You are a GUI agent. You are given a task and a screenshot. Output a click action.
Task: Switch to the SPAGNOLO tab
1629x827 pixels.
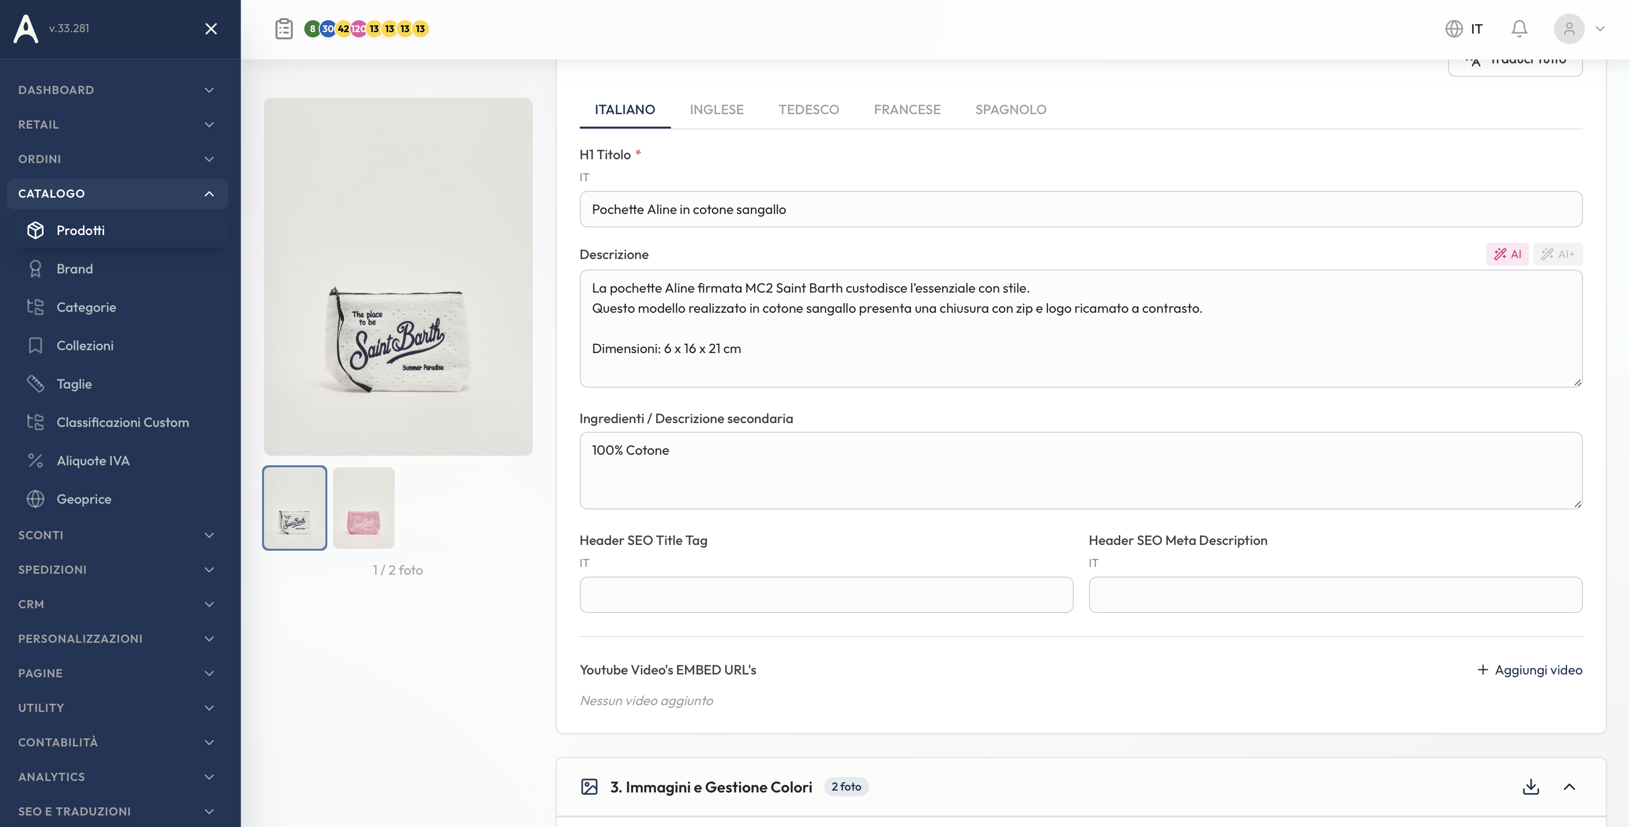(x=1010, y=109)
